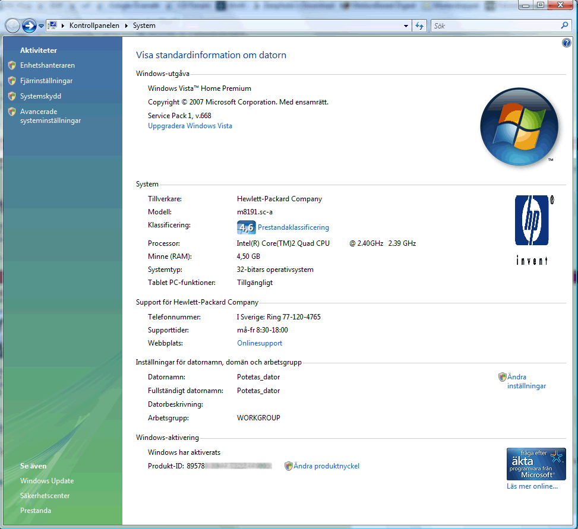The height and width of the screenshot is (529, 578).
Task: Open the recent pages dropdown arrow
Action: coord(41,26)
